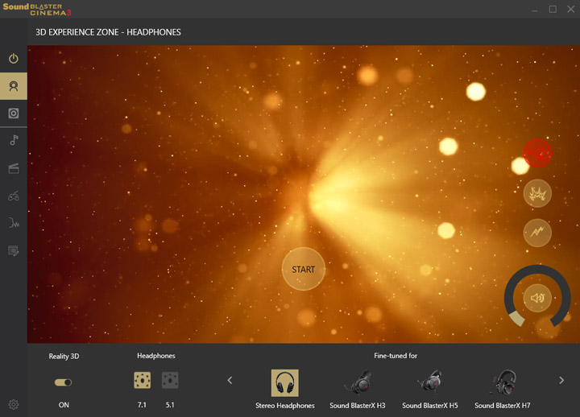
Task: Adjust the circular volume ring
Action: 537,296
